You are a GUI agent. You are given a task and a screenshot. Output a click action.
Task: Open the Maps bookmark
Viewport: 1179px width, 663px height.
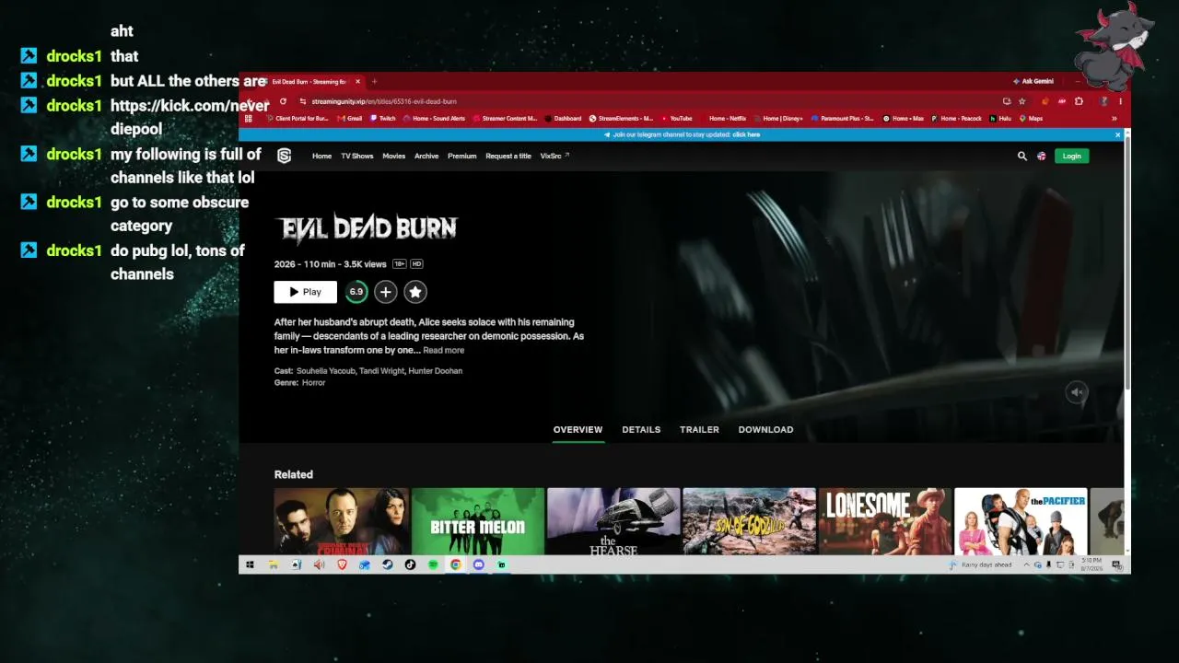click(x=1031, y=118)
